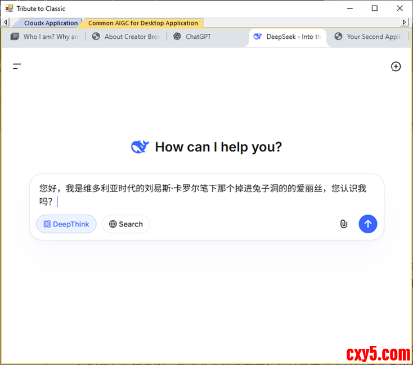Send the message with blue arrow button
This screenshot has height=365, width=413.
[367, 224]
